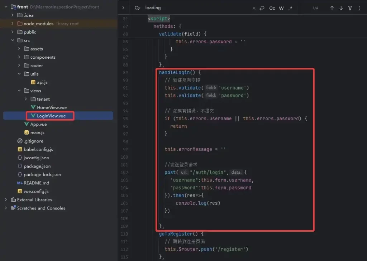367x261 pixels.
Task: Expand the replace field chevron
Action: (x=123, y=8)
